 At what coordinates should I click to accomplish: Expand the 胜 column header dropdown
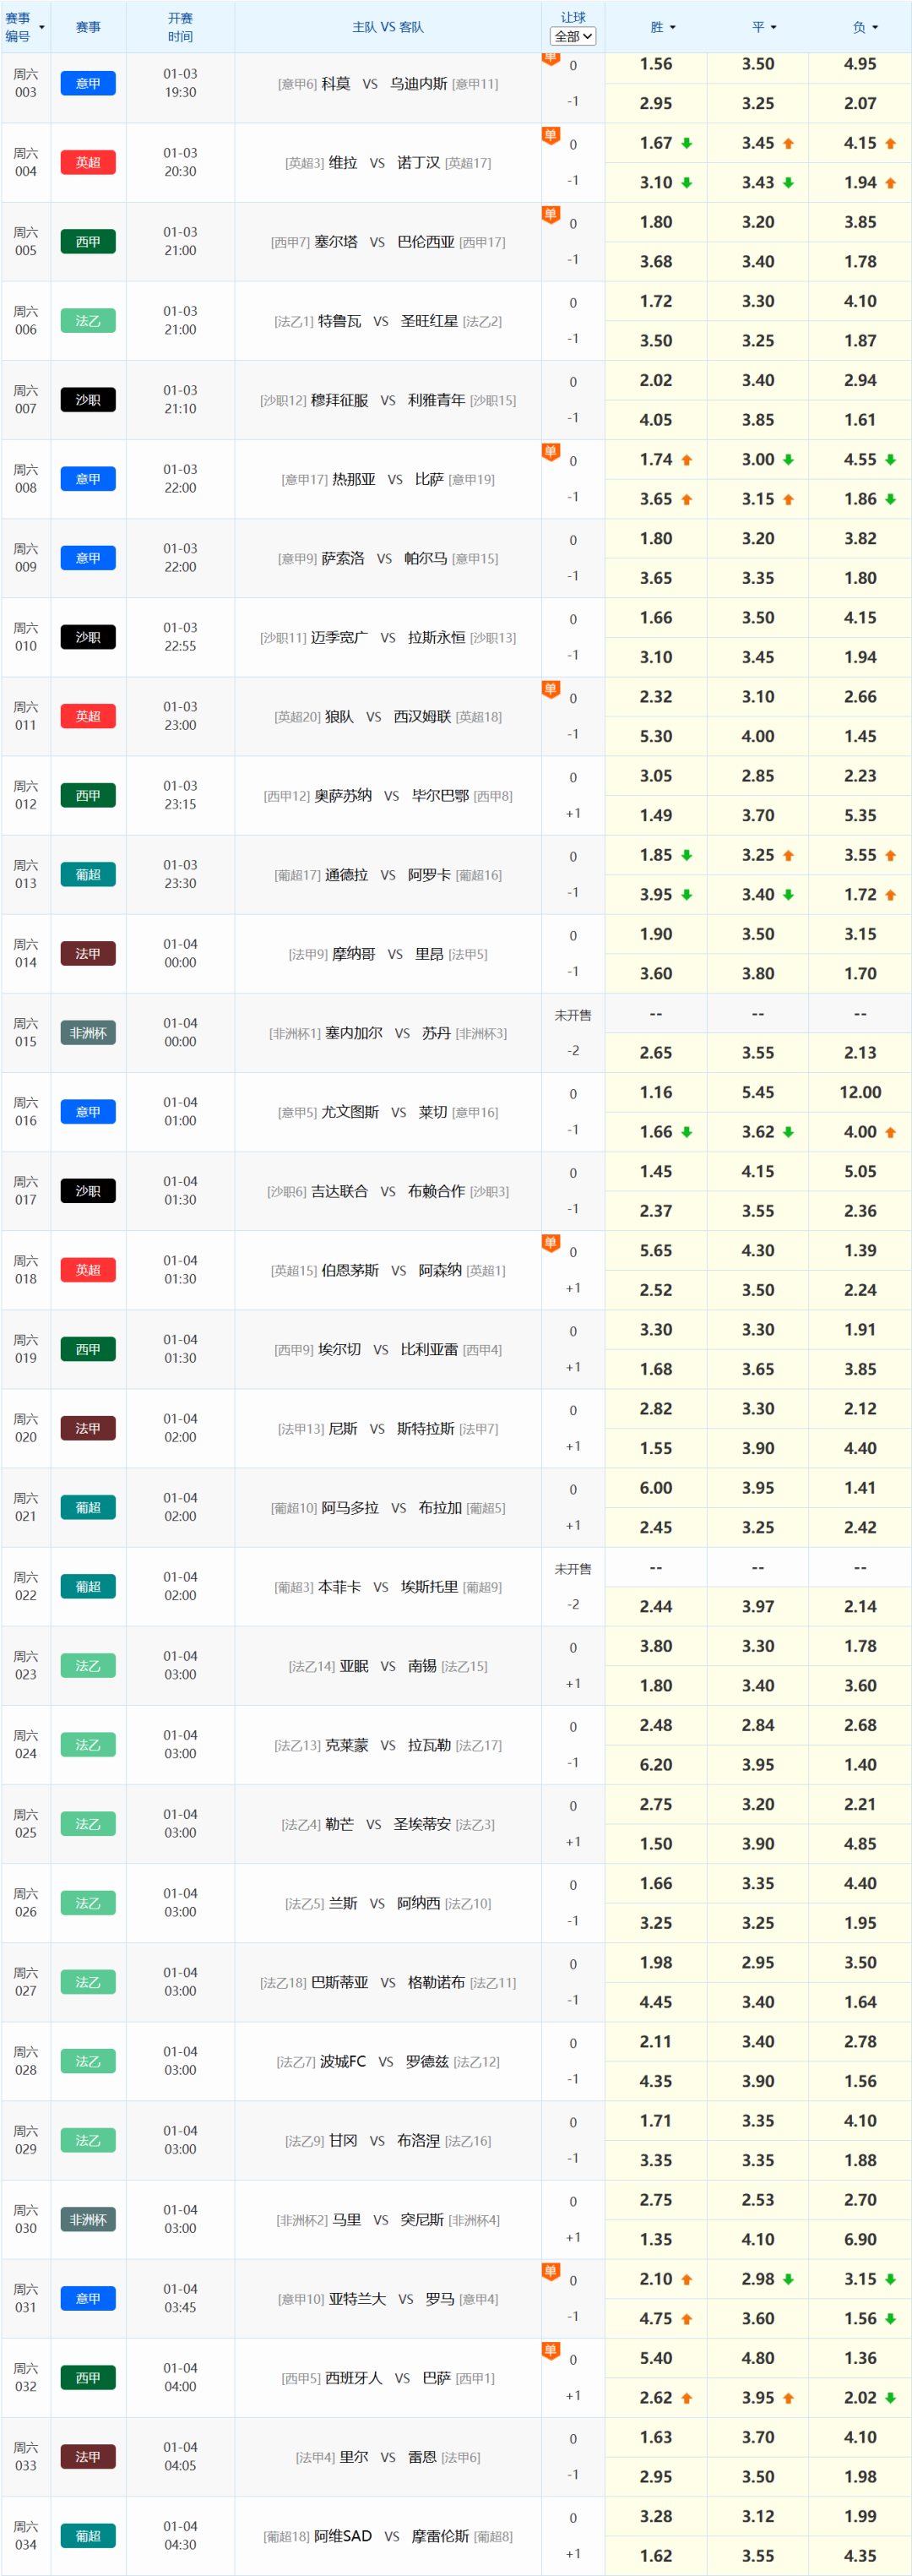(672, 28)
